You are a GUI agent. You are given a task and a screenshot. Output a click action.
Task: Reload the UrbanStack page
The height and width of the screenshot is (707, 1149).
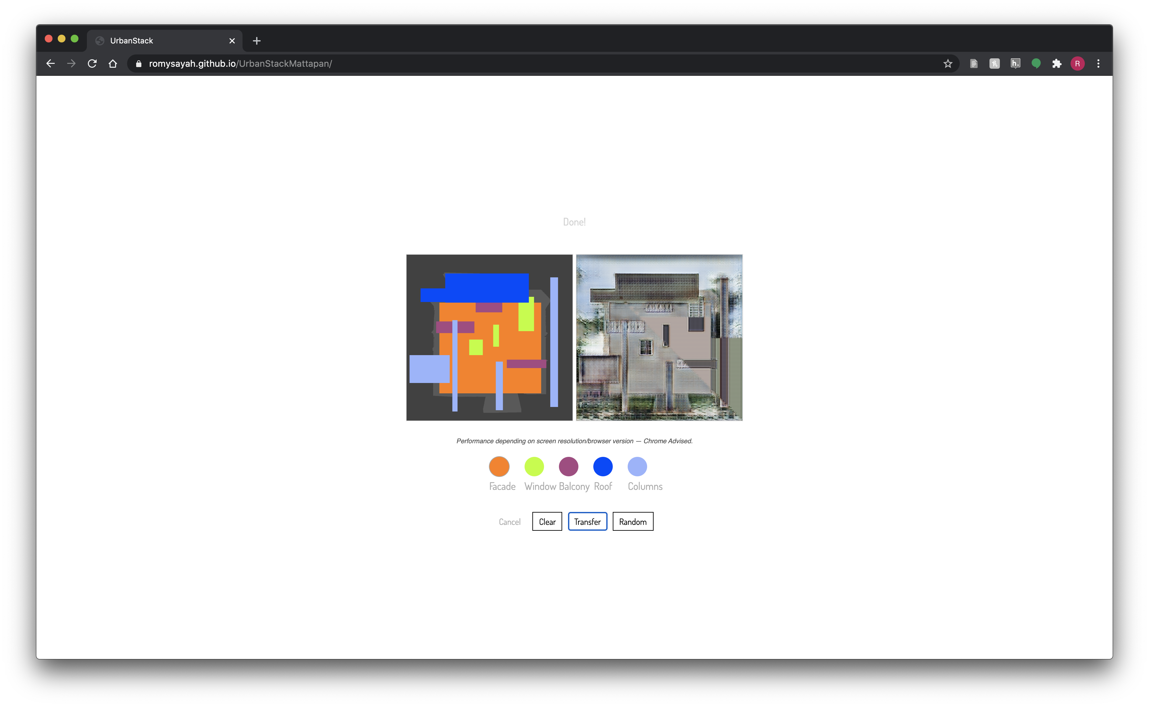[x=92, y=64]
